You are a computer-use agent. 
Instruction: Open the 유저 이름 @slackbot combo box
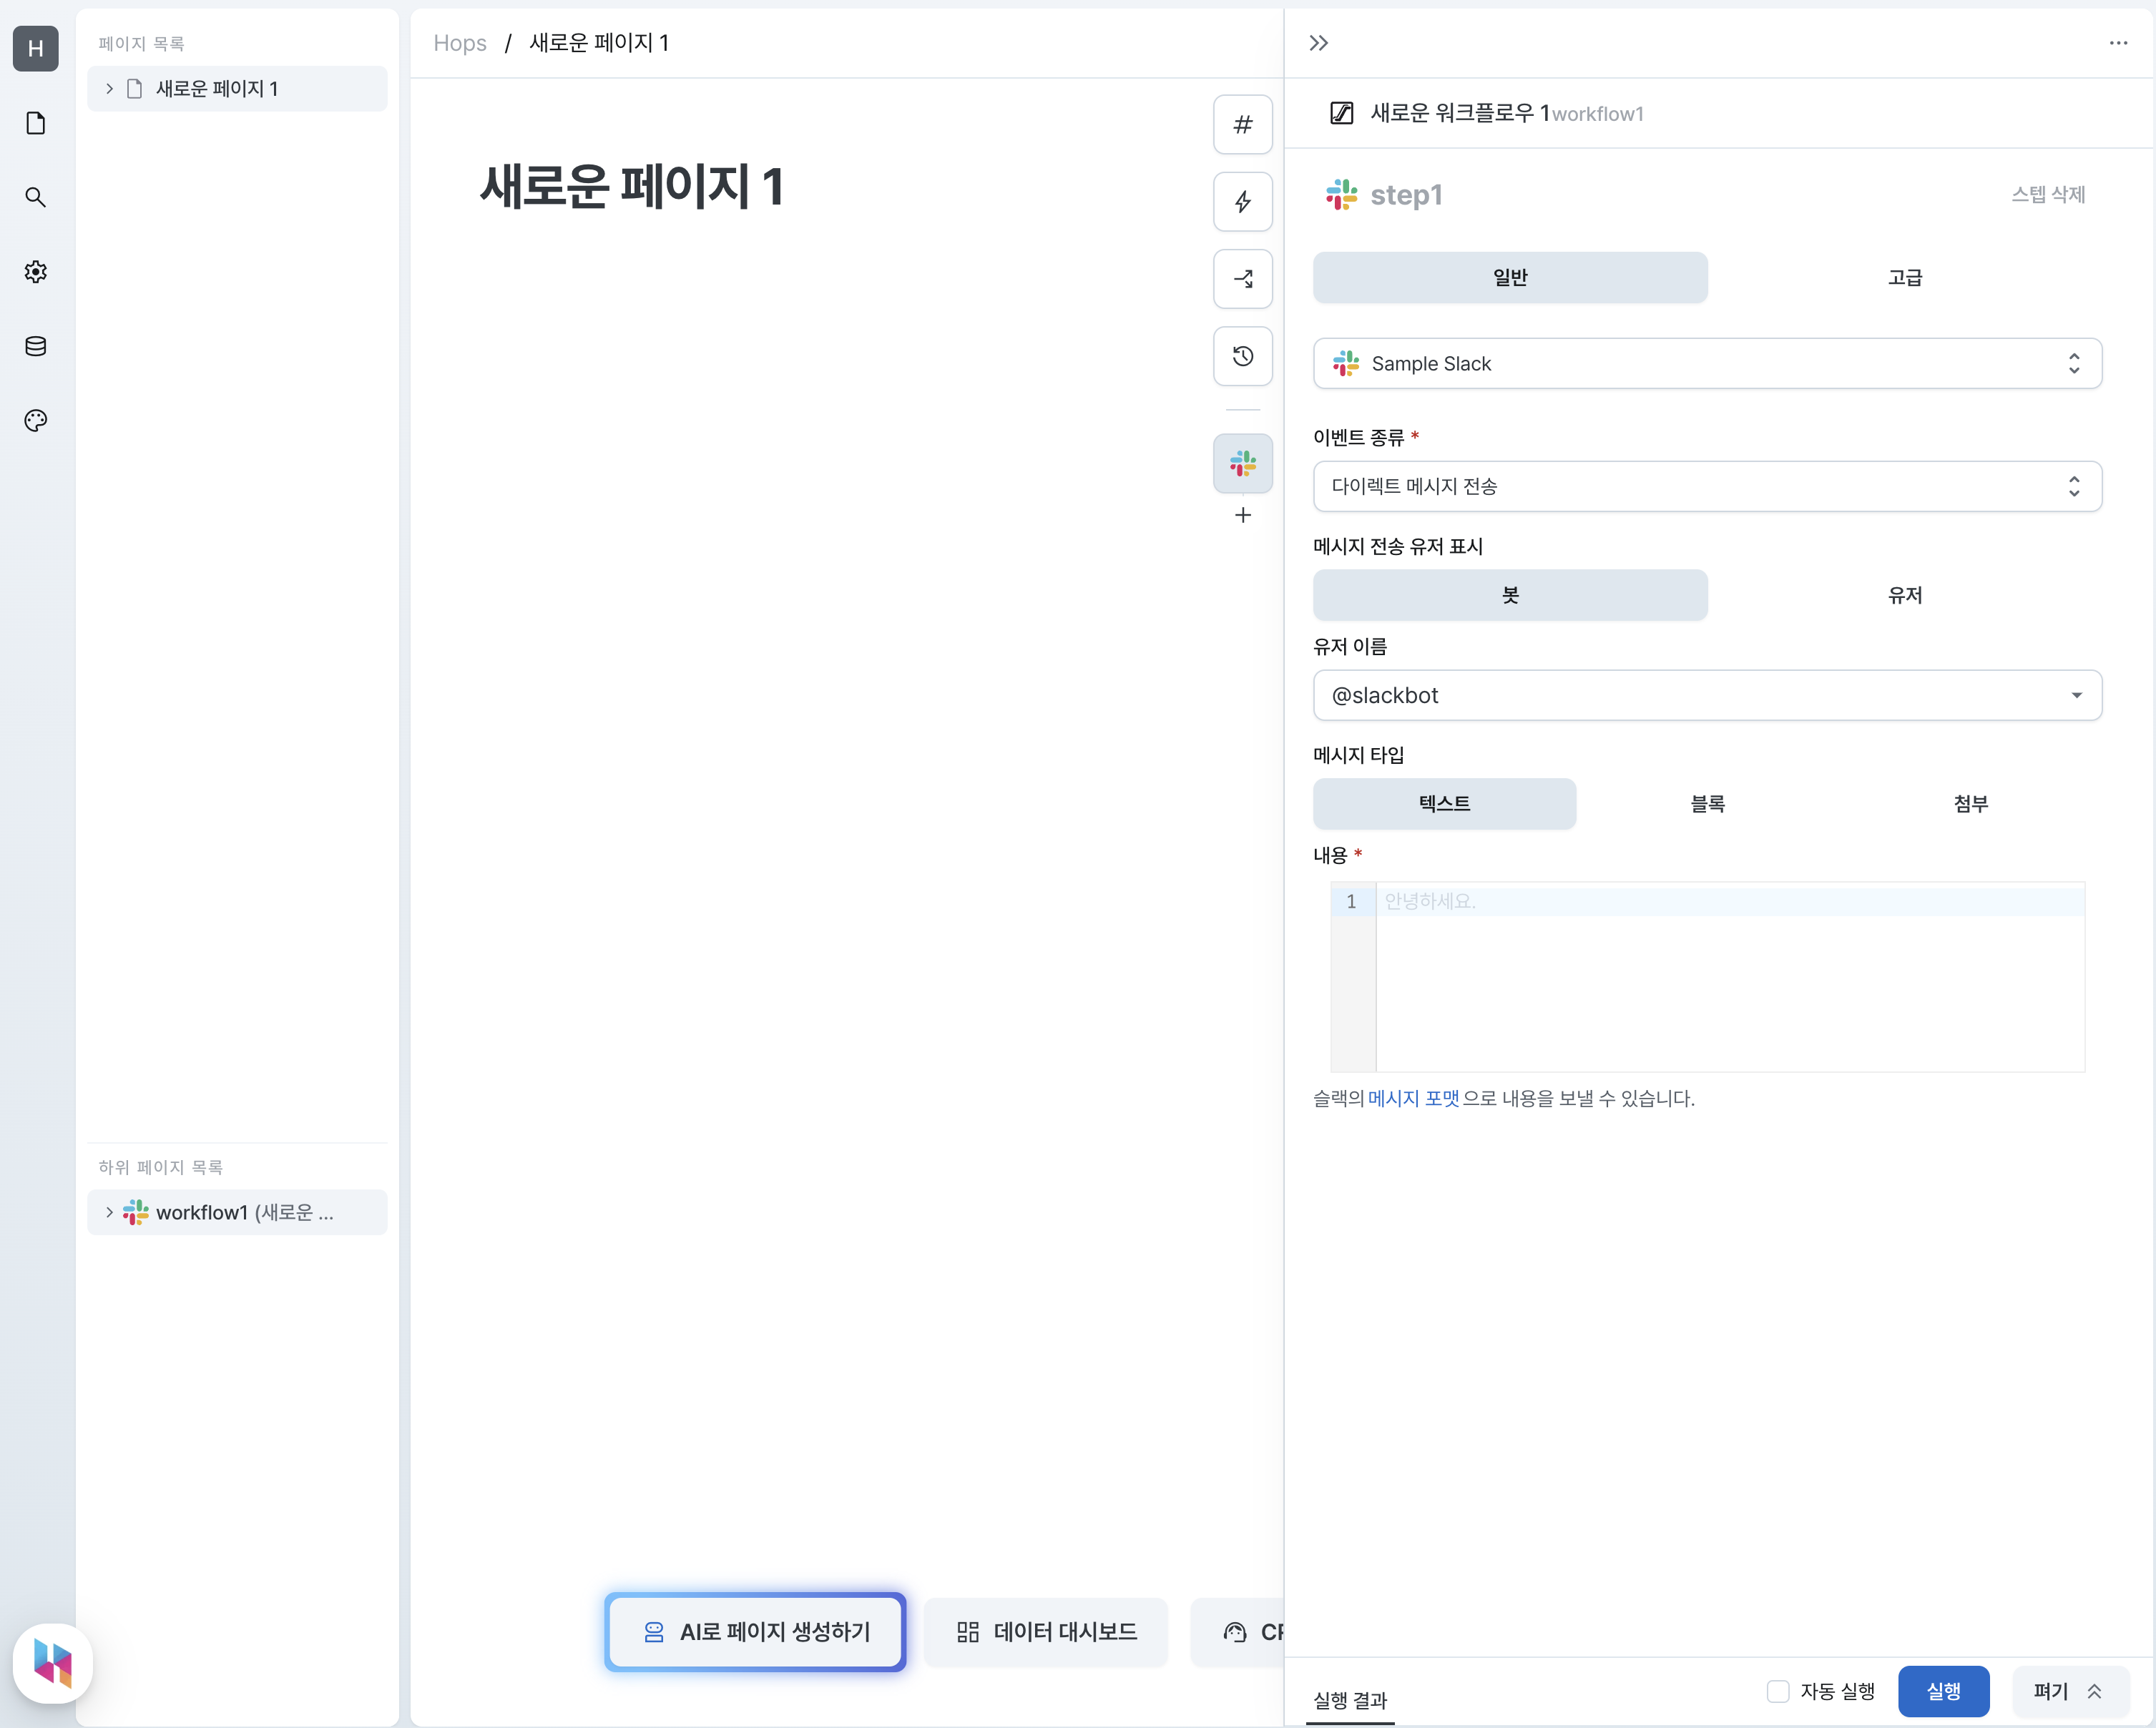tap(1708, 696)
